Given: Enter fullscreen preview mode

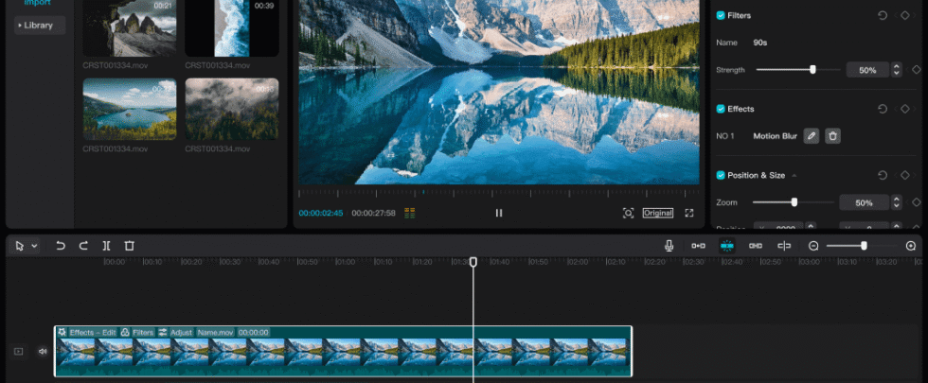Looking at the screenshot, I should coord(689,213).
